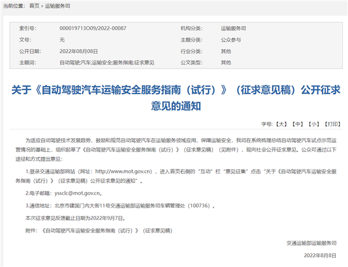Open the attachment 自动驾驶汽车运输安全服务指南 link
The width and height of the screenshot is (348, 267).
[x=107, y=230]
